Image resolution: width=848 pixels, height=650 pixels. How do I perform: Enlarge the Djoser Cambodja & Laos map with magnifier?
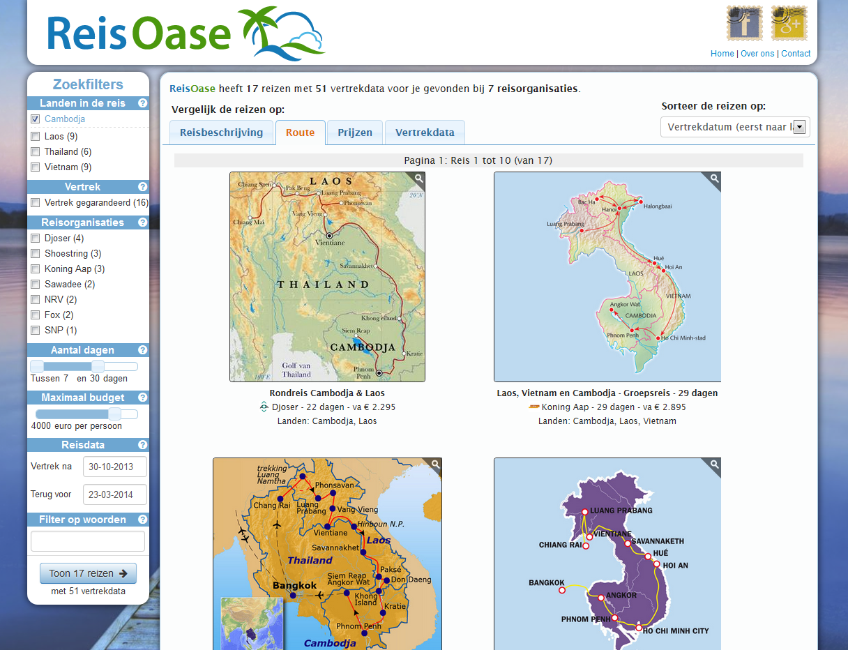(x=418, y=179)
